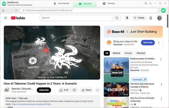This screenshot has height=108, width=169.
Task: Click the Download ad button
Action: (139, 80)
